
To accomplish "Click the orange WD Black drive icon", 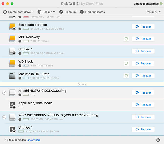I will pos(12,63).
